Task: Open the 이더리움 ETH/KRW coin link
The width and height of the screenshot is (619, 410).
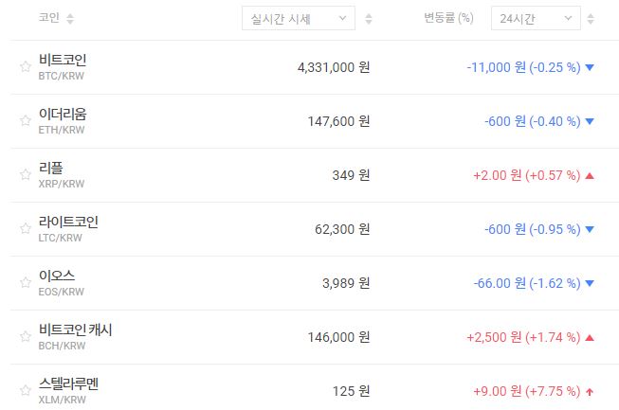Action: (63, 120)
